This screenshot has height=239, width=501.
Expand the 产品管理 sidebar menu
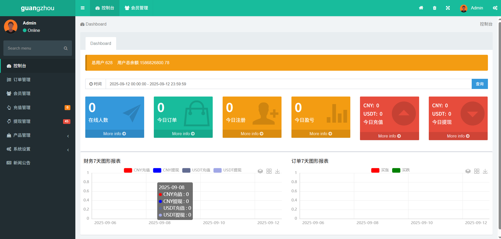coord(38,135)
